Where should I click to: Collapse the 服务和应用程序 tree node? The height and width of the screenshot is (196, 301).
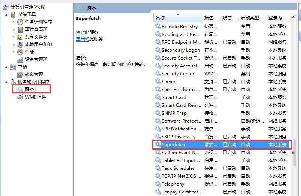pyautogui.click(x=6, y=82)
